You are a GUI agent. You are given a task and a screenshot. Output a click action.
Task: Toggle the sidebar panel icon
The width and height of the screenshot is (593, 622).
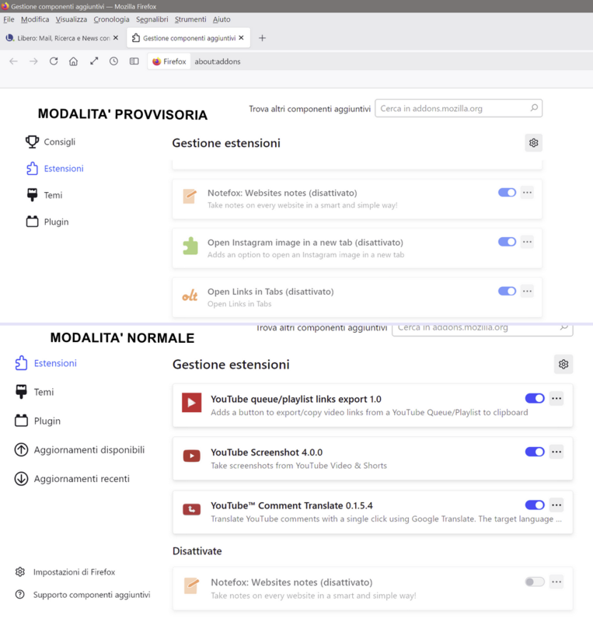134,61
